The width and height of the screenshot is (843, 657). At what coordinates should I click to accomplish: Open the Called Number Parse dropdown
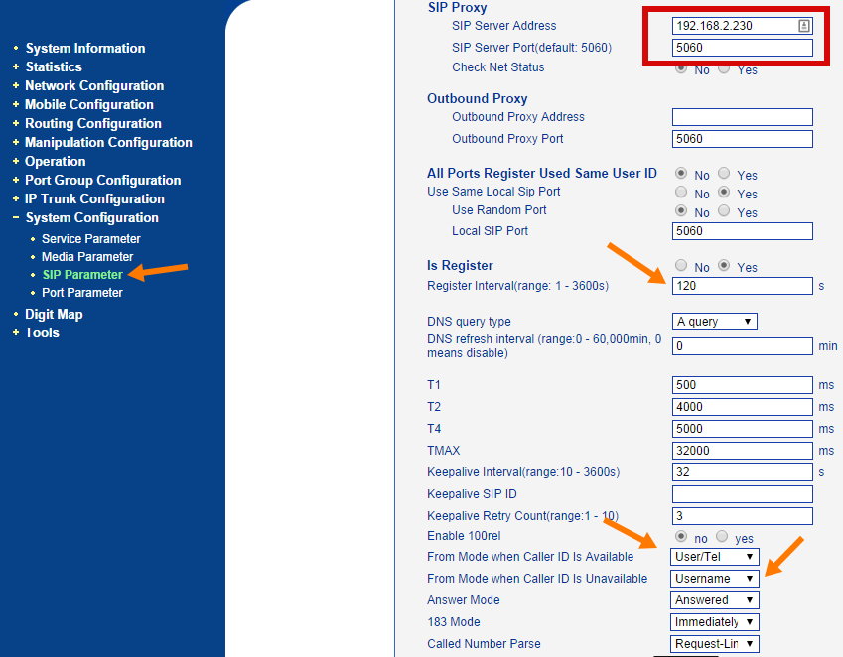point(715,644)
